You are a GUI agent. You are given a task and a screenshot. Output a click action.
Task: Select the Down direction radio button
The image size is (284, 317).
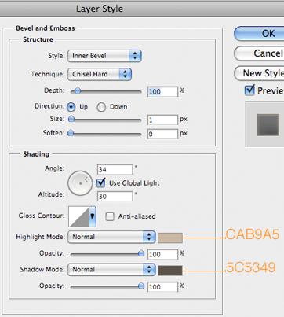101,107
